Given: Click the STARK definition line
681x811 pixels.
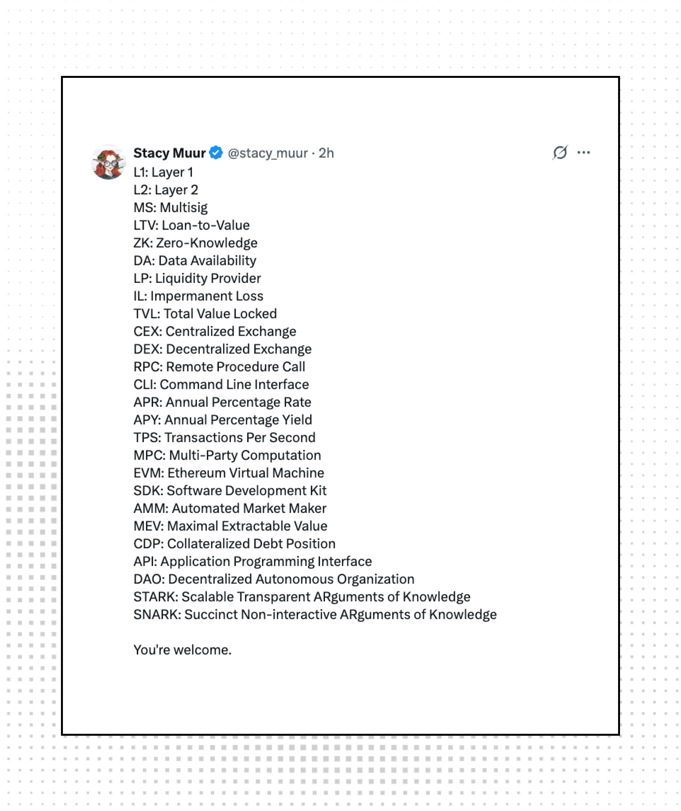Looking at the screenshot, I should tap(302, 597).
